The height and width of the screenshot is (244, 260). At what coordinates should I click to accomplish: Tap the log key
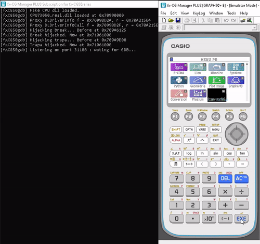click(x=189, y=153)
